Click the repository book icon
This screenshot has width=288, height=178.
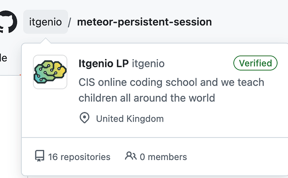point(40,156)
